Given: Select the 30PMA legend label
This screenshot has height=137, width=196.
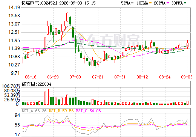Looking at the screenshot, I should 177,3.
